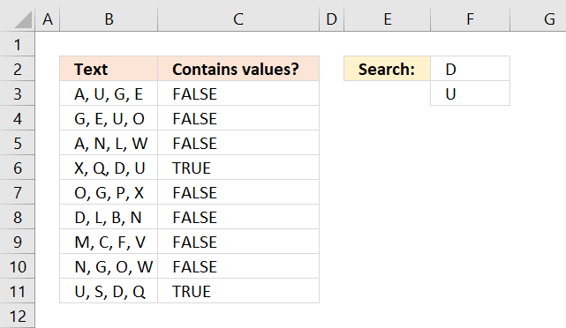Select row 10 header
This screenshot has width=566, height=328.
(x=18, y=266)
